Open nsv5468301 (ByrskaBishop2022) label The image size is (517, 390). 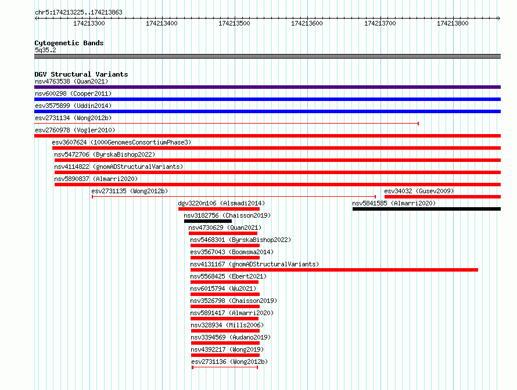coord(240,240)
